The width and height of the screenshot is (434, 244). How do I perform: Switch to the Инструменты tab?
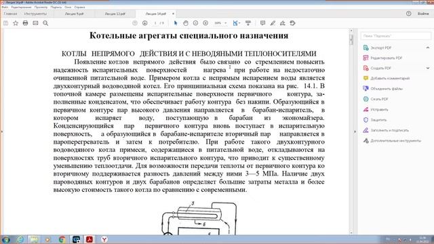click(35, 14)
